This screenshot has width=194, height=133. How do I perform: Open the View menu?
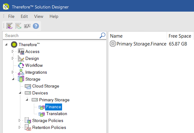[x=39, y=16]
